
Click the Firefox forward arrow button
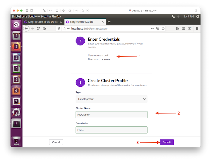click(x=32, y=29)
